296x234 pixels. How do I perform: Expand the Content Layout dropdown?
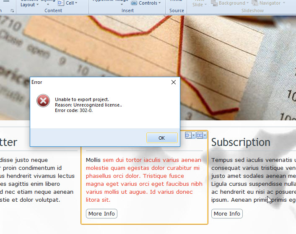click(x=37, y=5)
